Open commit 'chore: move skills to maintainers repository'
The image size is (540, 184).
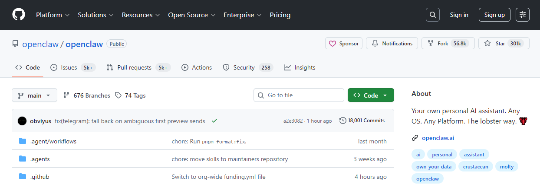point(230,159)
